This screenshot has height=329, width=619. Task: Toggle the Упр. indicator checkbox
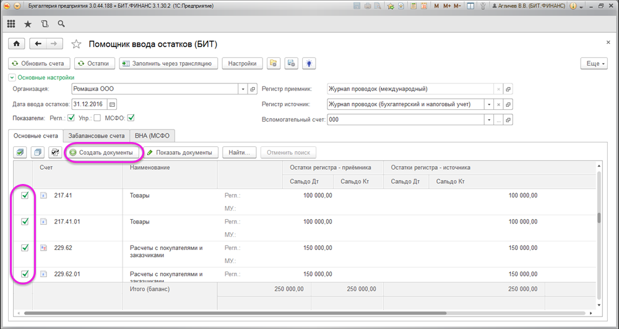click(x=97, y=118)
